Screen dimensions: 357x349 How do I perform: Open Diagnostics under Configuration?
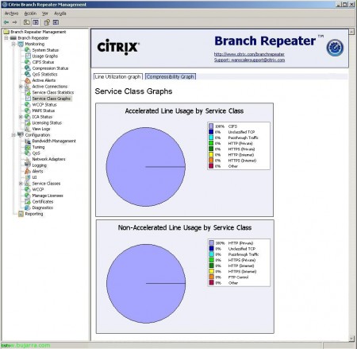pos(43,207)
